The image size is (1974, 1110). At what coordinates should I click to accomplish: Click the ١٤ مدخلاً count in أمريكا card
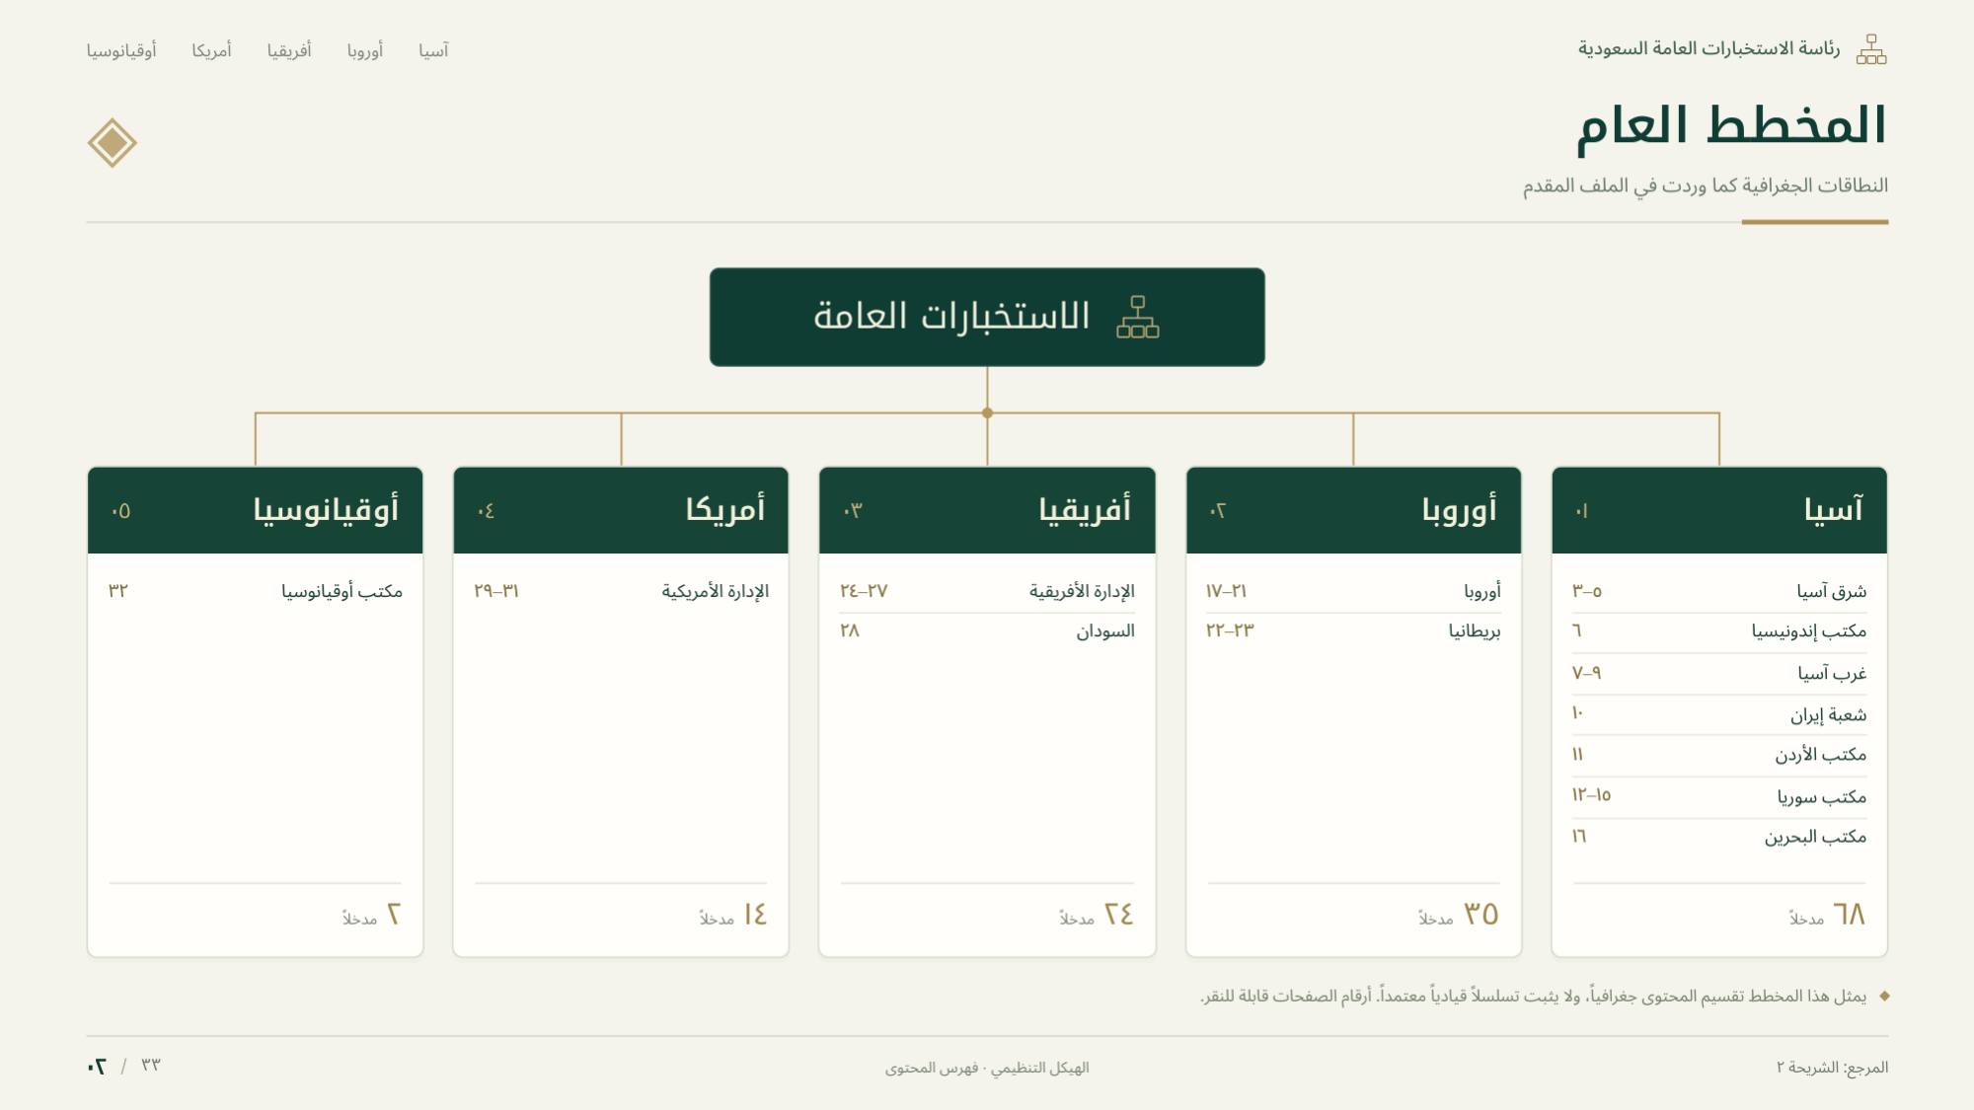click(x=733, y=916)
